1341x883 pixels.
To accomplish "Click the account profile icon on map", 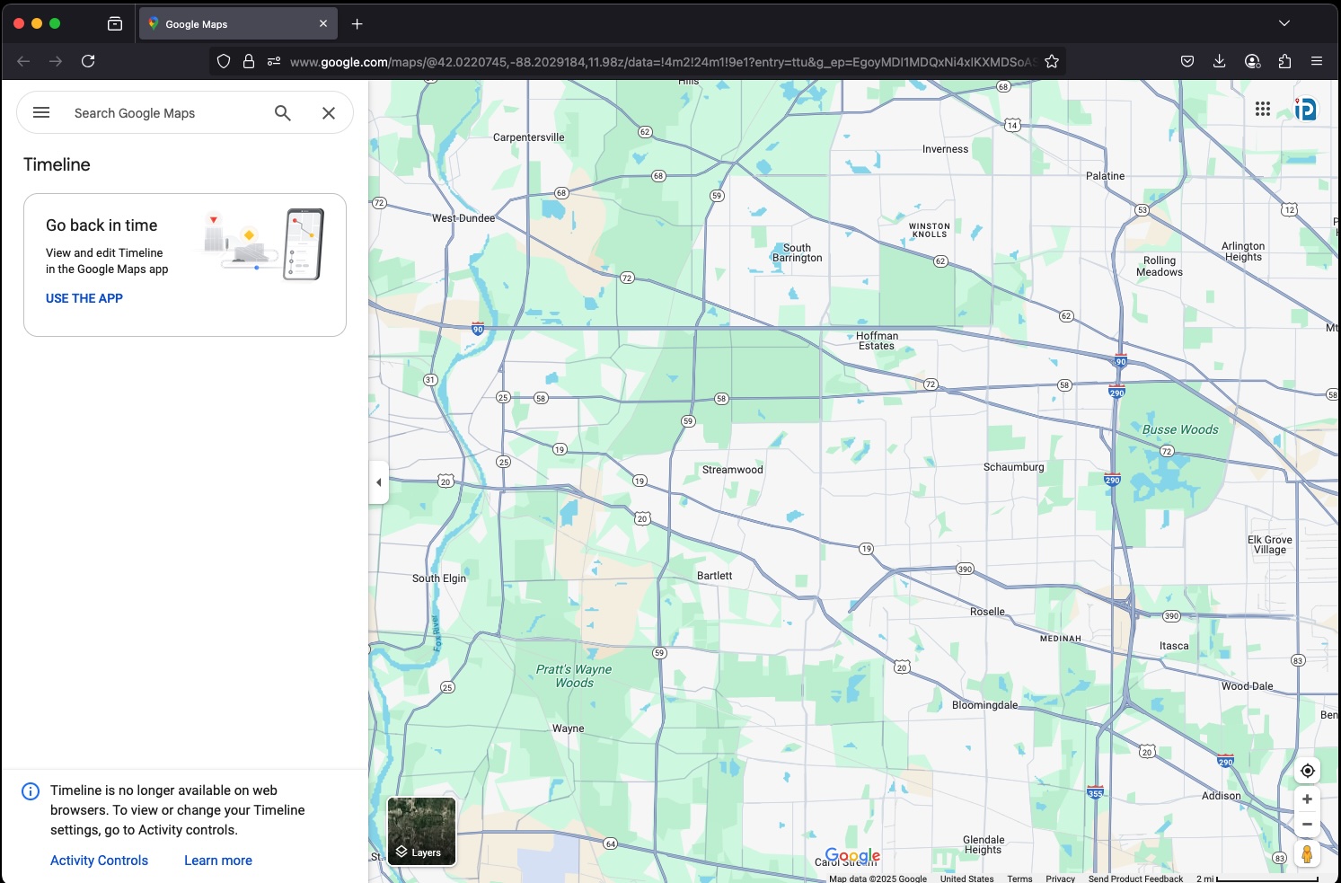I will (1305, 109).
